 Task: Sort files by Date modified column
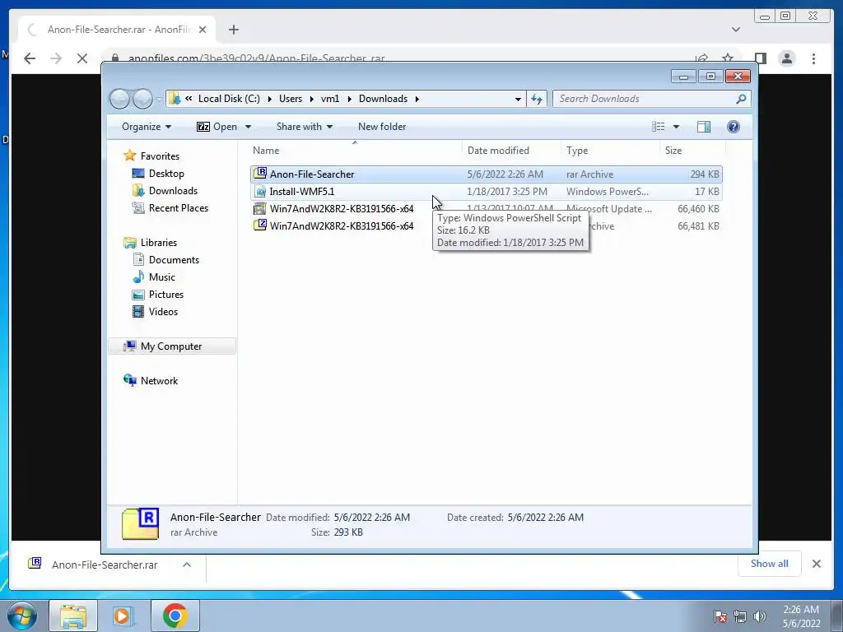pos(498,151)
